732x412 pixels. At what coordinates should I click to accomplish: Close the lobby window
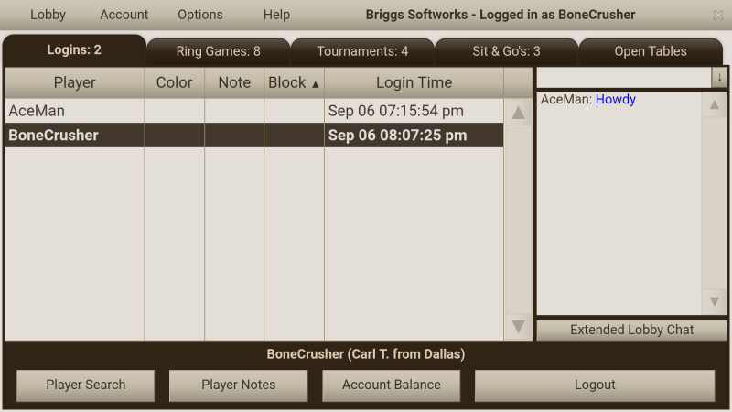[x=717, y=15]
